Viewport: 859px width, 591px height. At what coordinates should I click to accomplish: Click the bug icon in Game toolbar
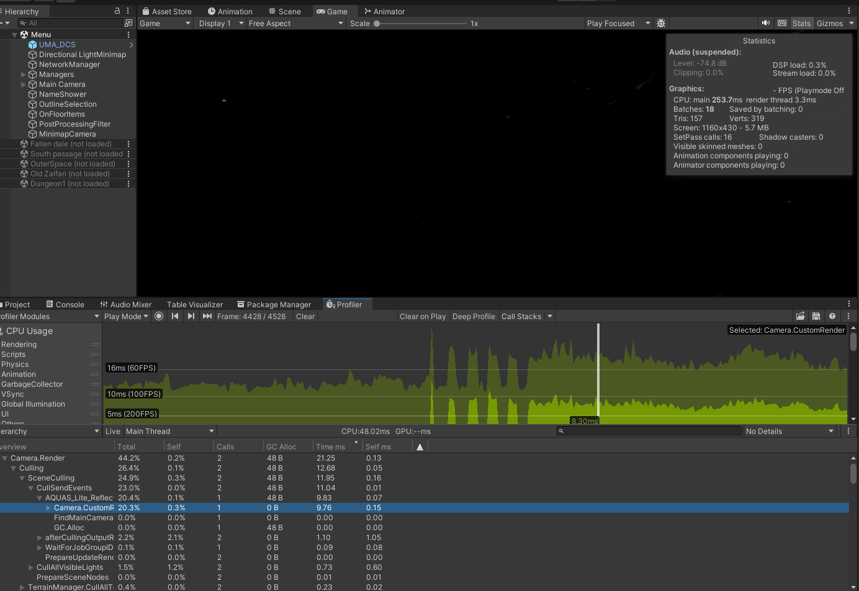[661, 23]
